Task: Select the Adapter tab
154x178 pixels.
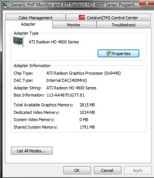Action: tap(29, 24)
